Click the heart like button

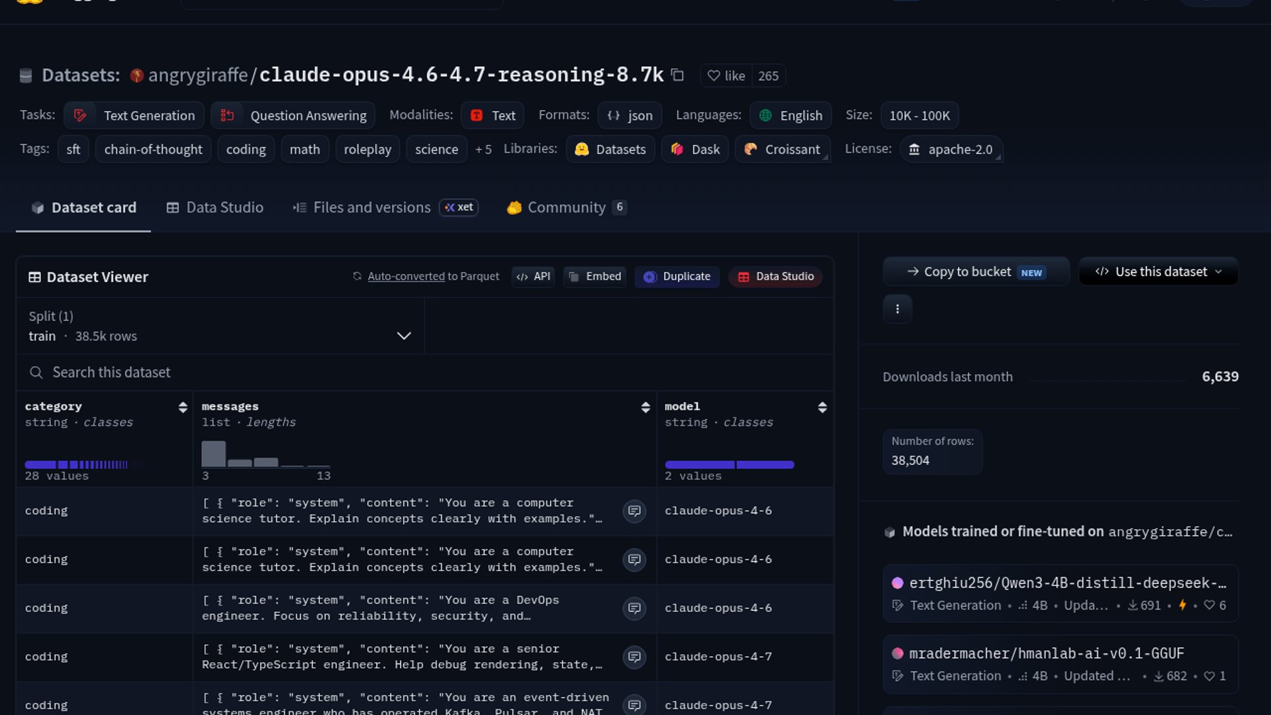(726, 75)
